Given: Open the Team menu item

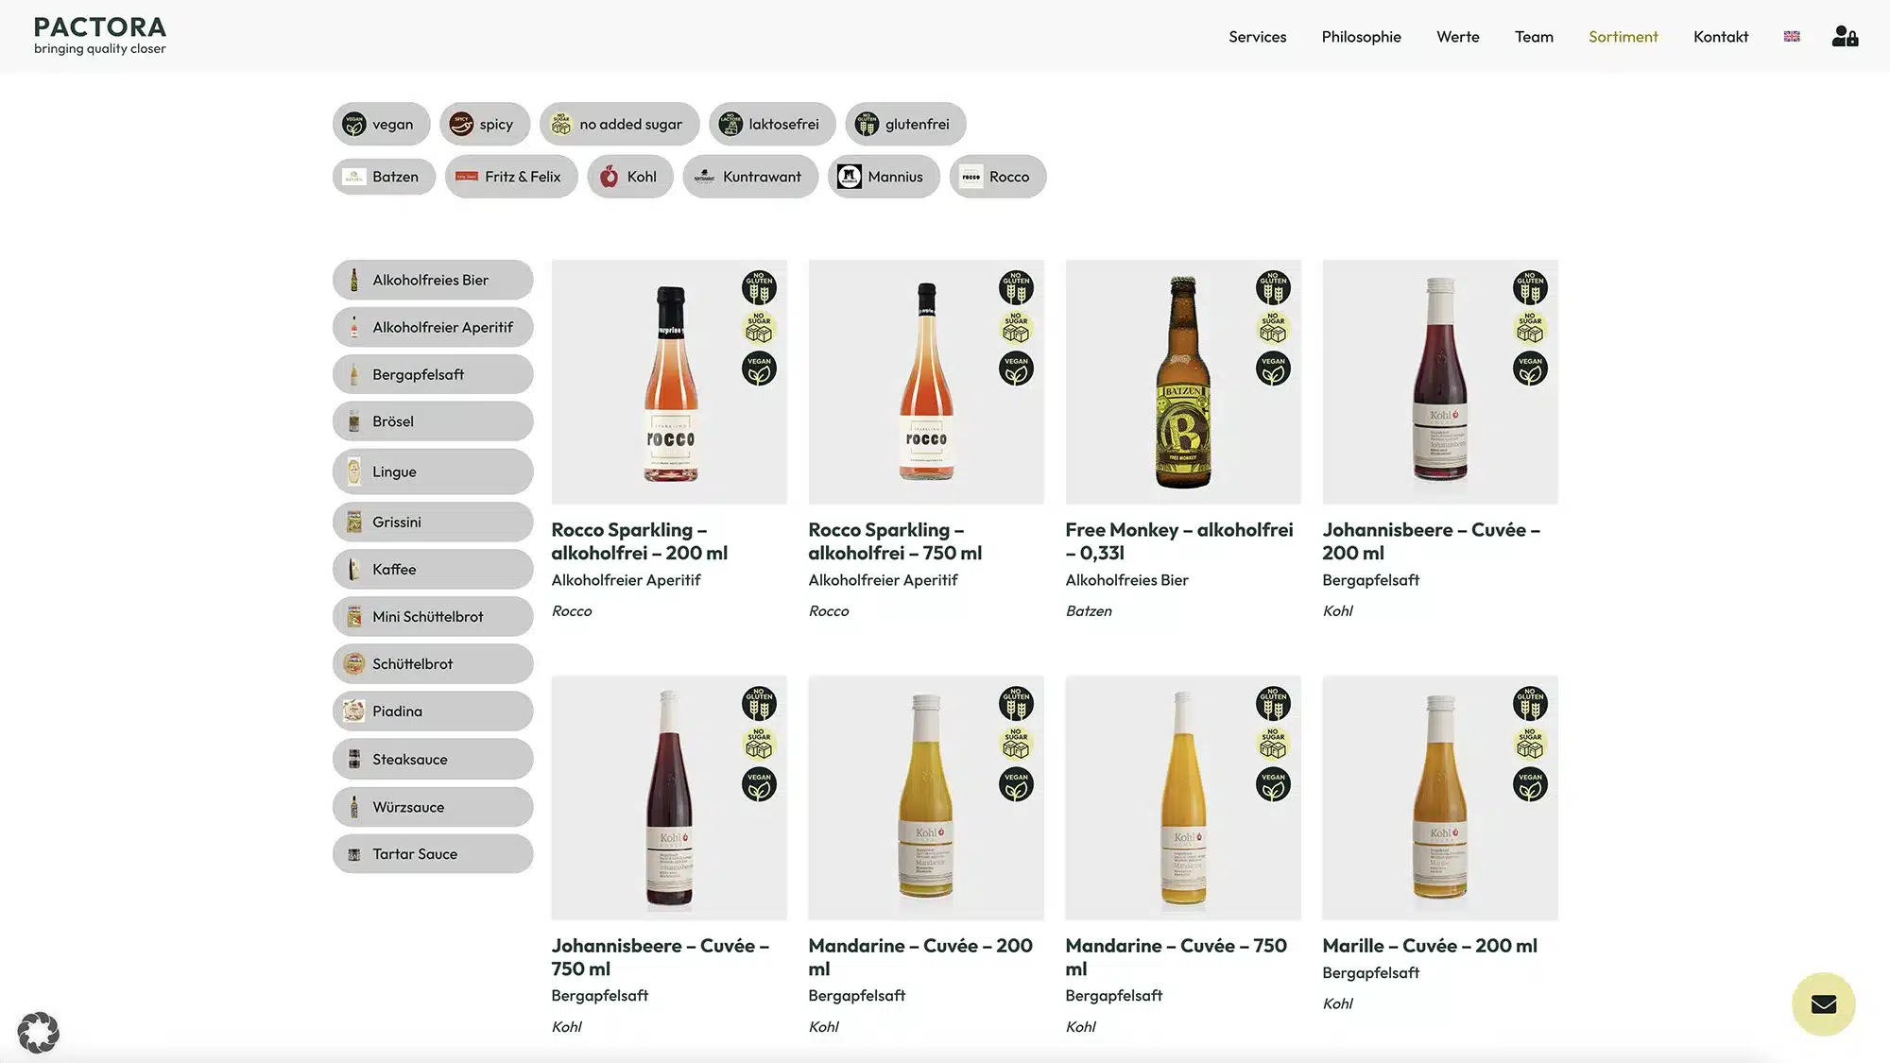Looking at the screenshot, I should point(1534,36).
